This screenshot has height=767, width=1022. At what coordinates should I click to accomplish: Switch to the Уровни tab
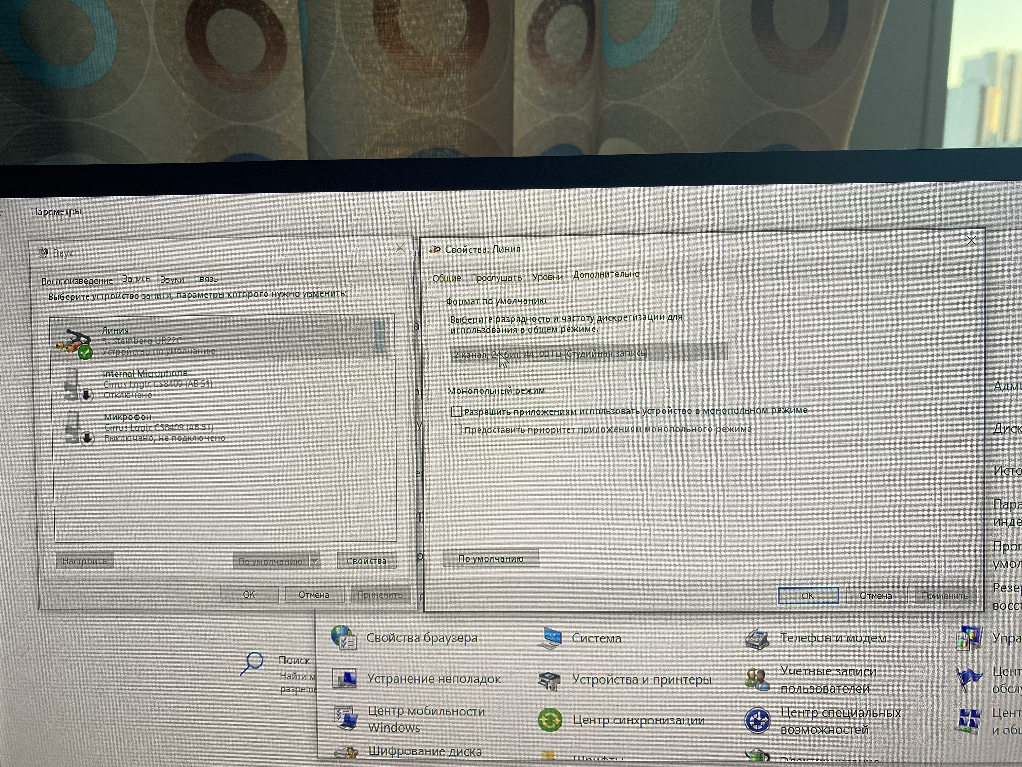click(x=547, y=277)
